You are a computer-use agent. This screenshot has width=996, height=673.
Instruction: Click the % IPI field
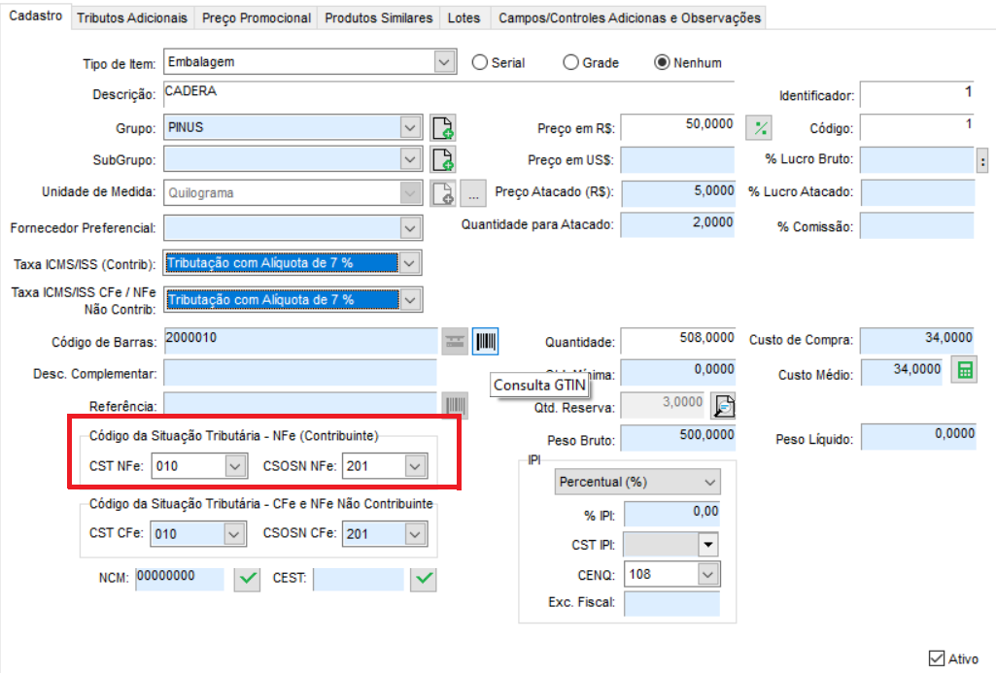[672, 514]
